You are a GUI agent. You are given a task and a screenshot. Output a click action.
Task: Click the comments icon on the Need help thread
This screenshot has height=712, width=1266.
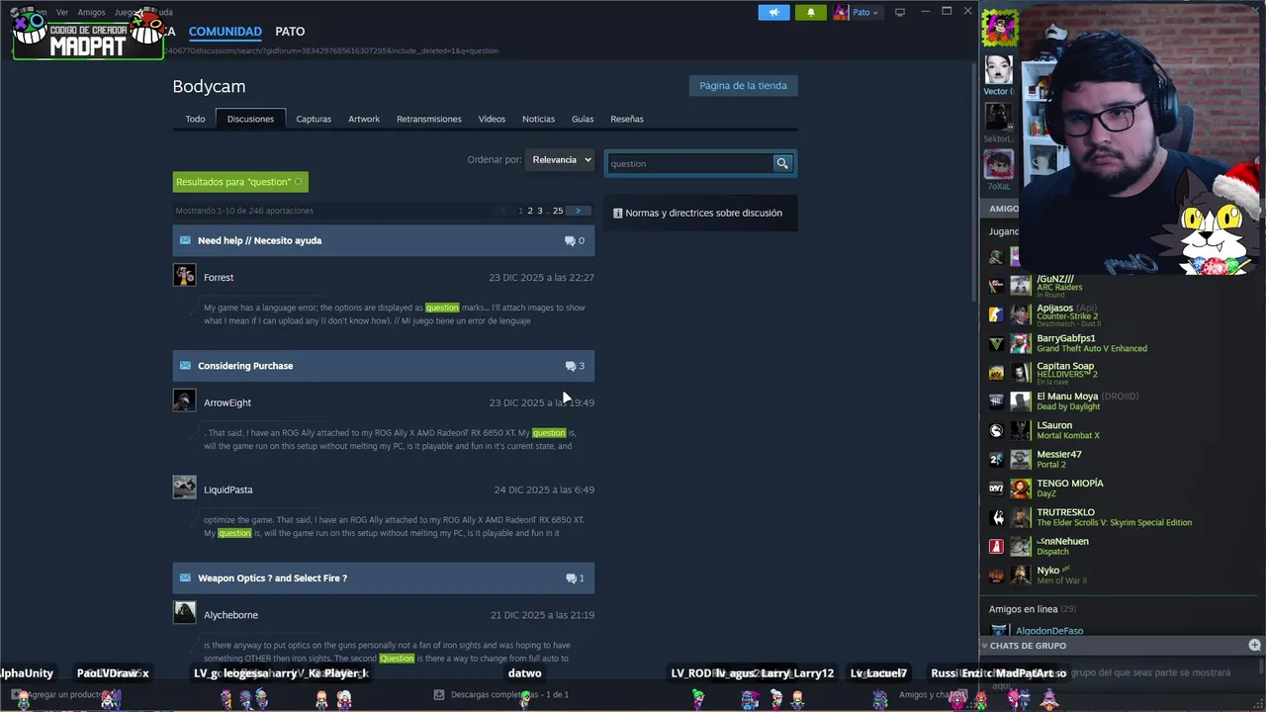[570, 240]
